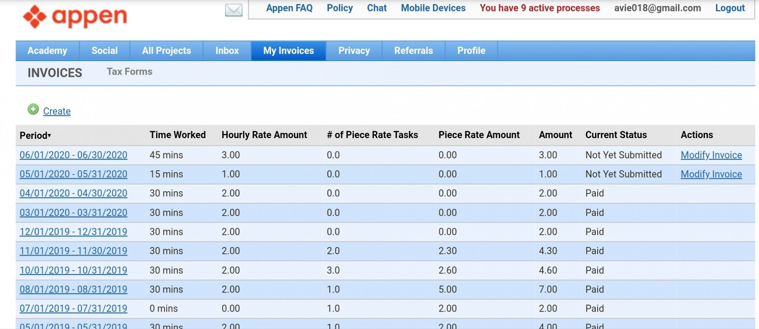Click the # of Piece Rate Tasks header
This screenshot has width=759, height=329.
372,135
